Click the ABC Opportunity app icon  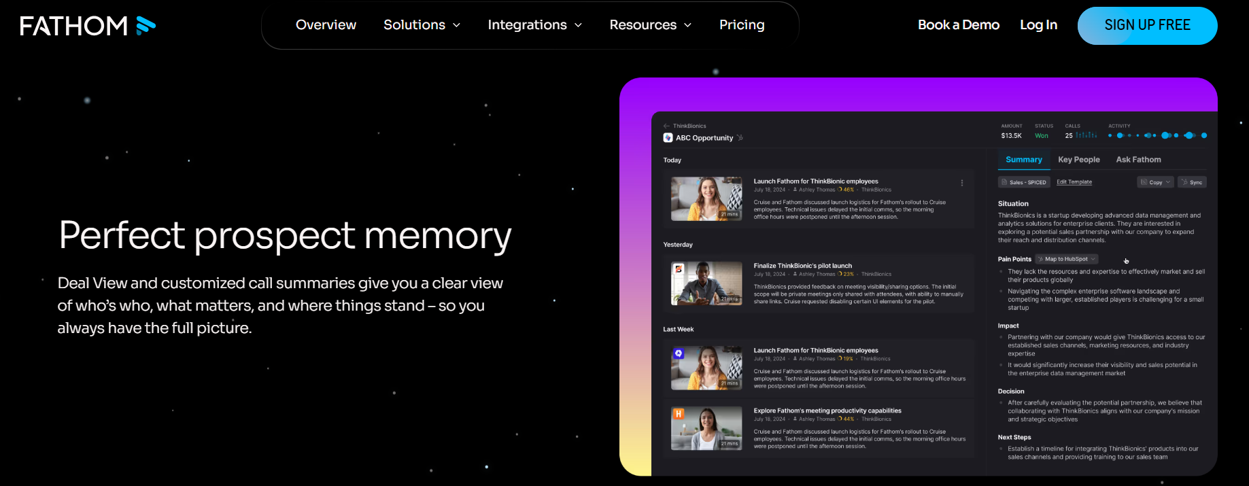(x=668, y=137)
